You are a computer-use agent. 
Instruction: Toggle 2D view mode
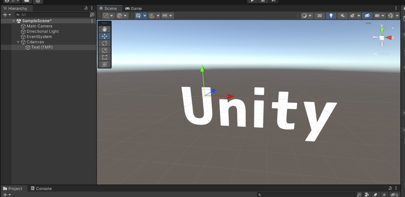point(320,16)
